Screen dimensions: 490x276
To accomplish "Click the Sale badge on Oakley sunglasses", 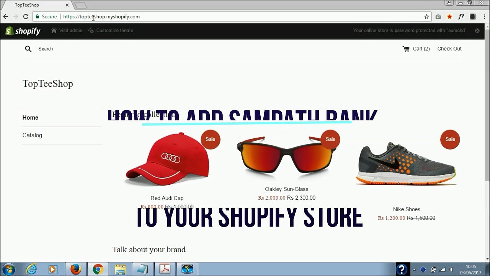I will [x=330, y=140].
